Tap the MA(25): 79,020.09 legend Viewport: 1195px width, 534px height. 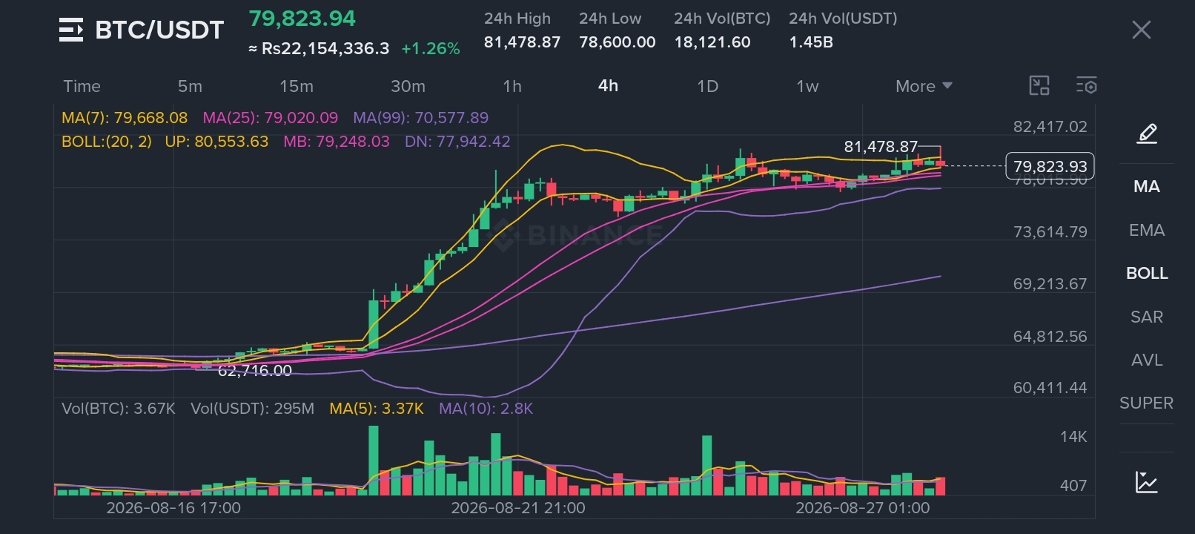[x=270, y=118]
